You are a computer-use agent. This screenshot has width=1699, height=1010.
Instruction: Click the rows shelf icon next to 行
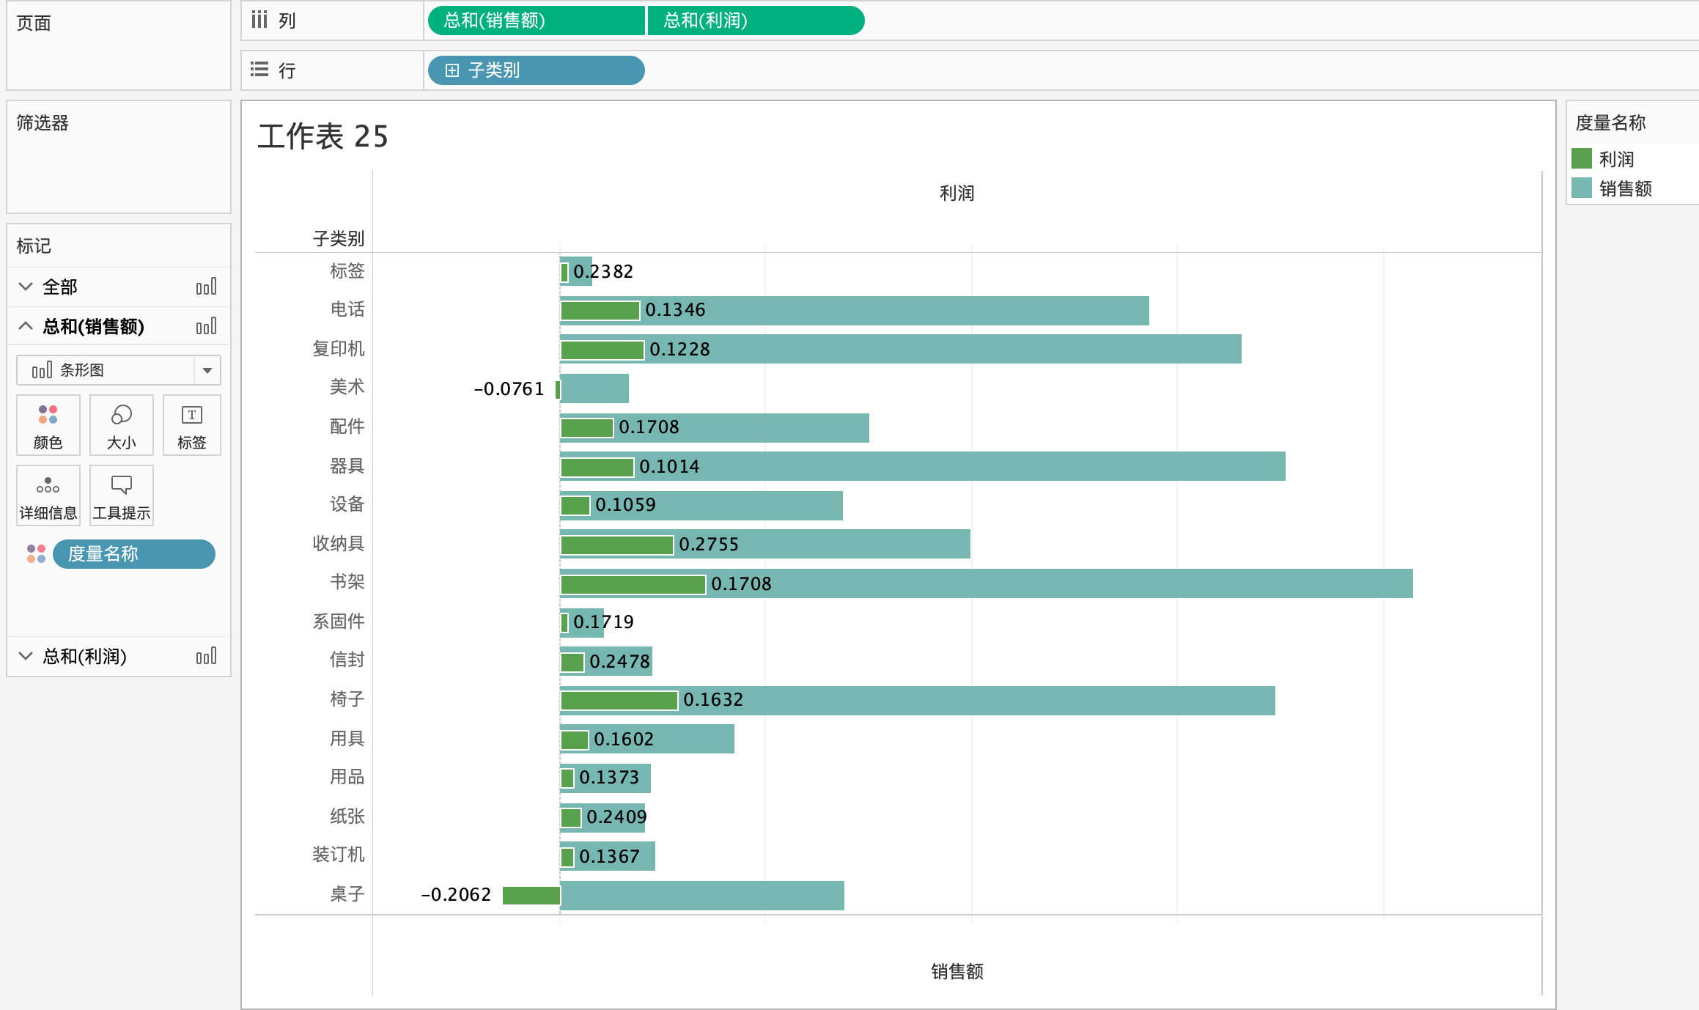pyautogui.click(x=259, y=70)
